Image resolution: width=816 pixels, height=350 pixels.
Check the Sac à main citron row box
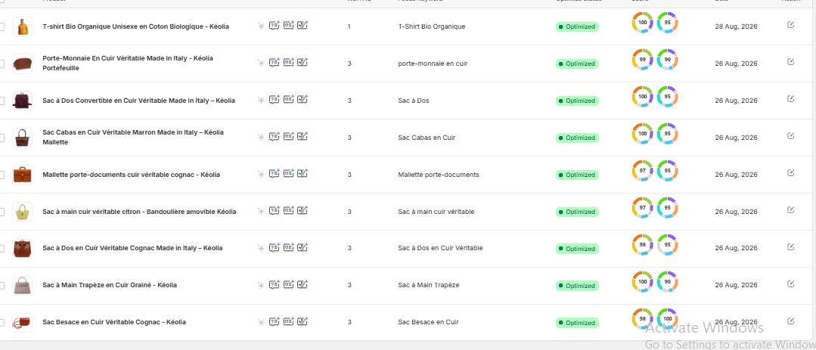pyautogui.click(x=2, y=212)
